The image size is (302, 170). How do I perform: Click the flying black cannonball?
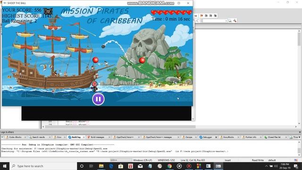(x=103, y=46)
